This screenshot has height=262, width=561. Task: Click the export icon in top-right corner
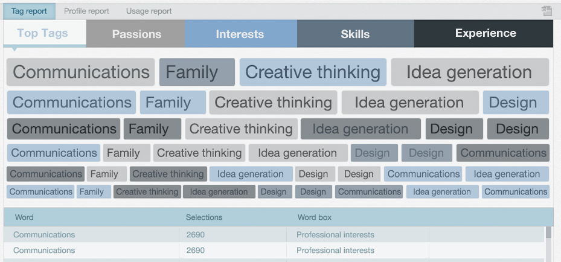click(547, 11)
